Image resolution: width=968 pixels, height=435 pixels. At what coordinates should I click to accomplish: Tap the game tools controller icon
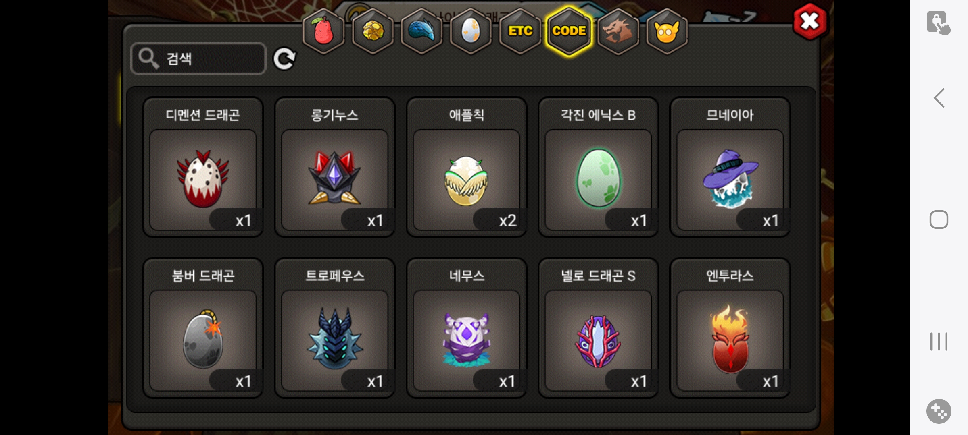pos(939,411)
